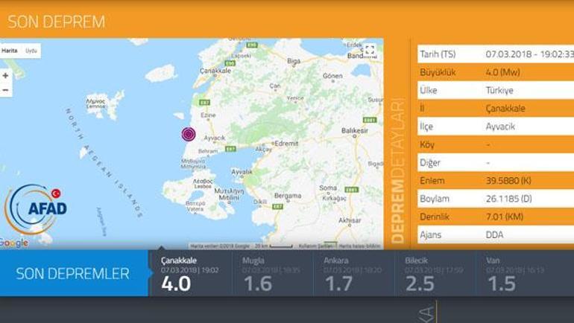Select the Bilecik 2.5 earthquake entry
The height and width of the screenshot is (323, 574).
(435, 273)
